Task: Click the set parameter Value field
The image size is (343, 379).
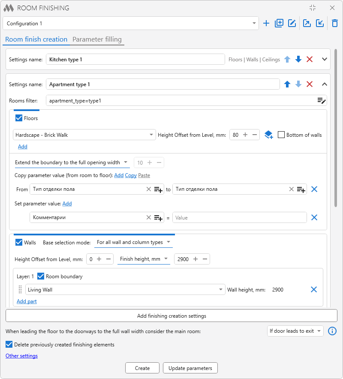Action: point(240,217)
